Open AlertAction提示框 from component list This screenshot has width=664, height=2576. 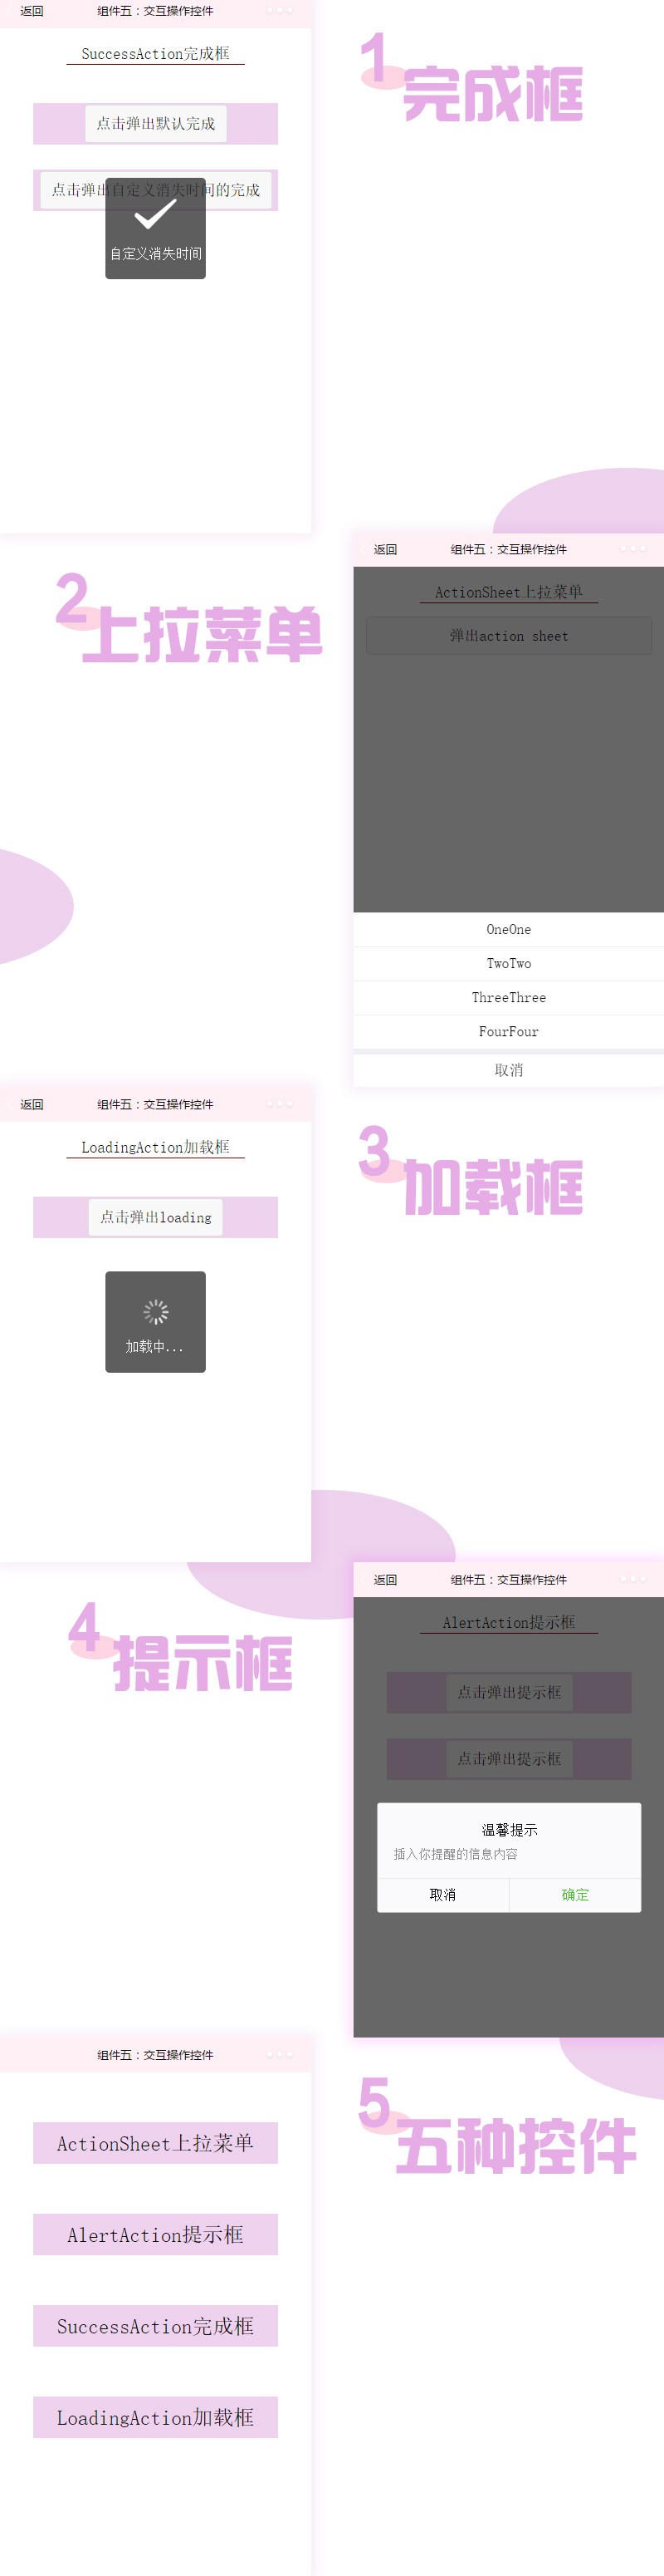point(156,2234)
